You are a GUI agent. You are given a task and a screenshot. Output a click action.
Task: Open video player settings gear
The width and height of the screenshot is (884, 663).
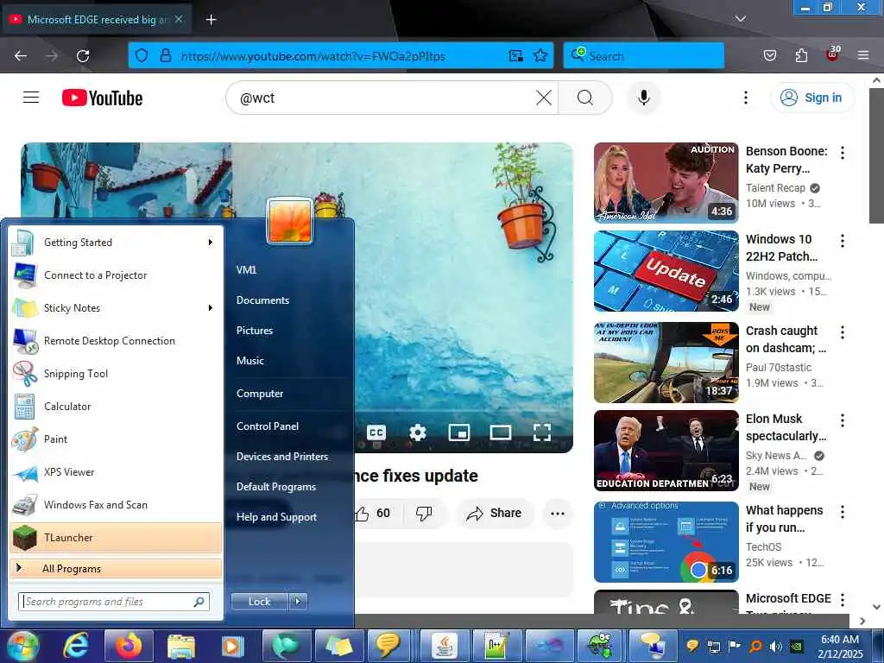pyautogui.click(x=417, y=433)
